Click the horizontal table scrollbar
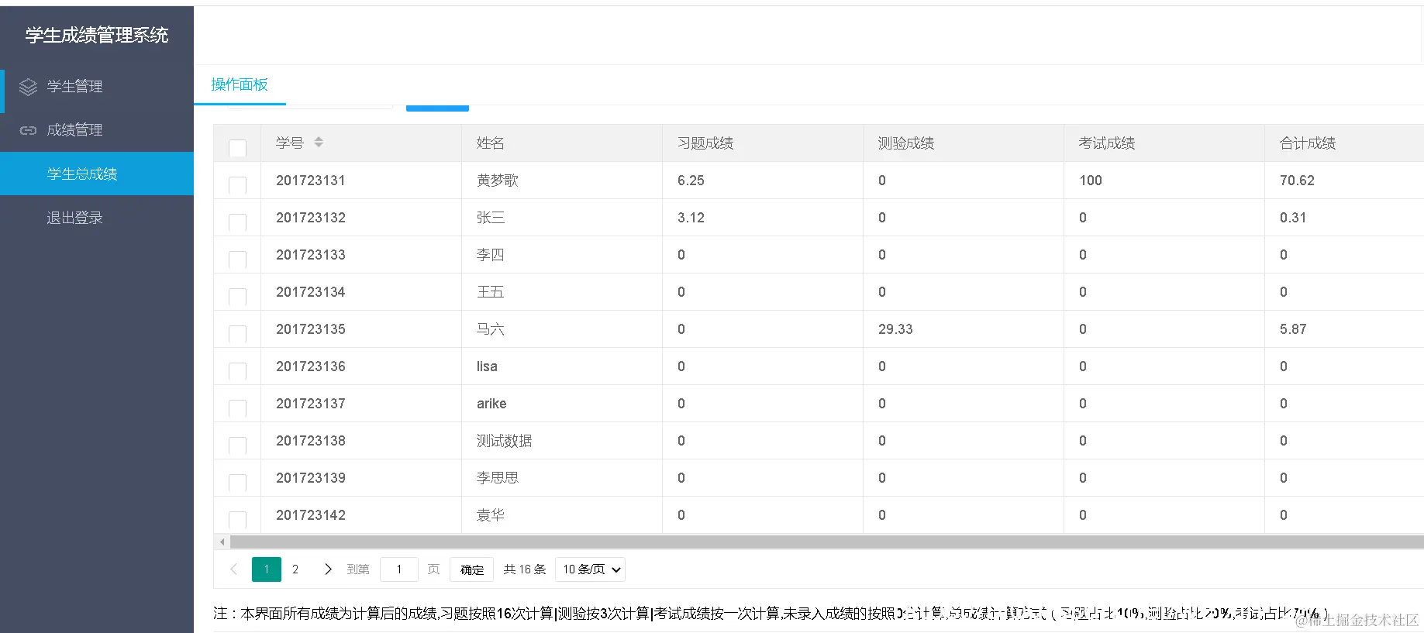The width and height of the screenshot is (1424, 633). (x=826, y=542)
